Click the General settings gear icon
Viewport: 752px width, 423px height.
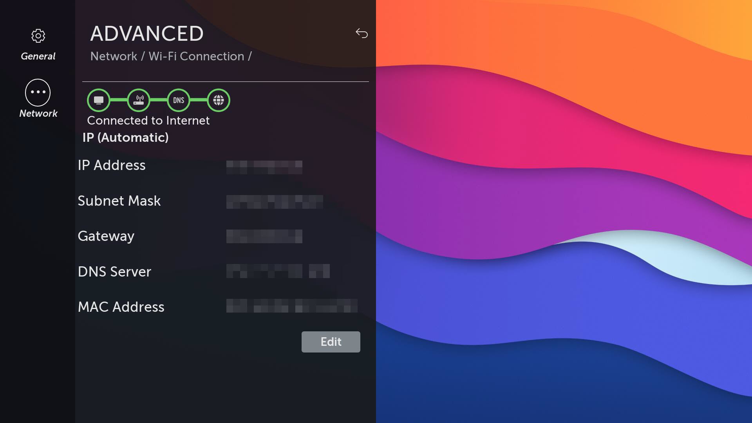(38, 35)
